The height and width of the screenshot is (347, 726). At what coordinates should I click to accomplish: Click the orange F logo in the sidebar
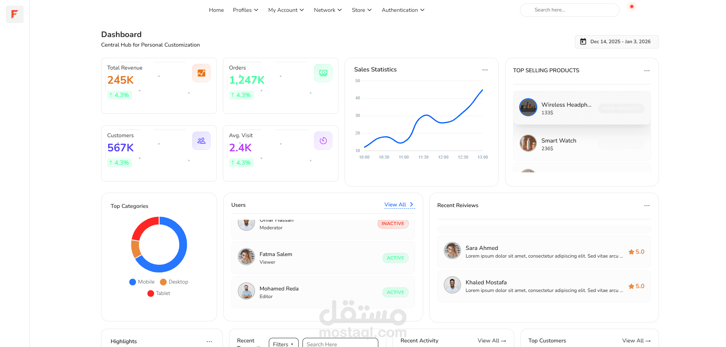(15, 15)
